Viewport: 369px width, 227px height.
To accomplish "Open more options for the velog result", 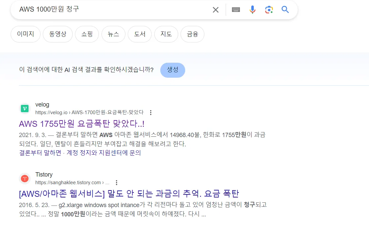I will coord(151,113).
